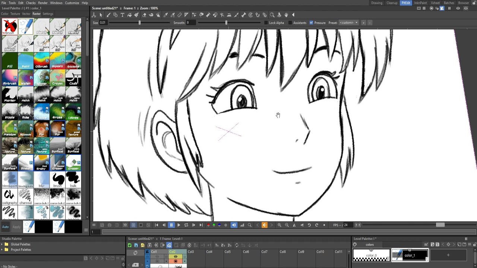Enable the Lock Alpha checkbox
The image size is (477, 268).
[266, 23]
